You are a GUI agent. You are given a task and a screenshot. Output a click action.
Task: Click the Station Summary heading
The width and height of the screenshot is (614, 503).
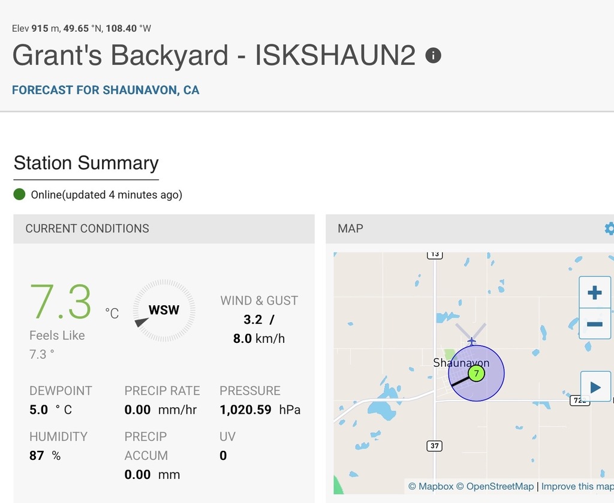(x=86, y=163)
